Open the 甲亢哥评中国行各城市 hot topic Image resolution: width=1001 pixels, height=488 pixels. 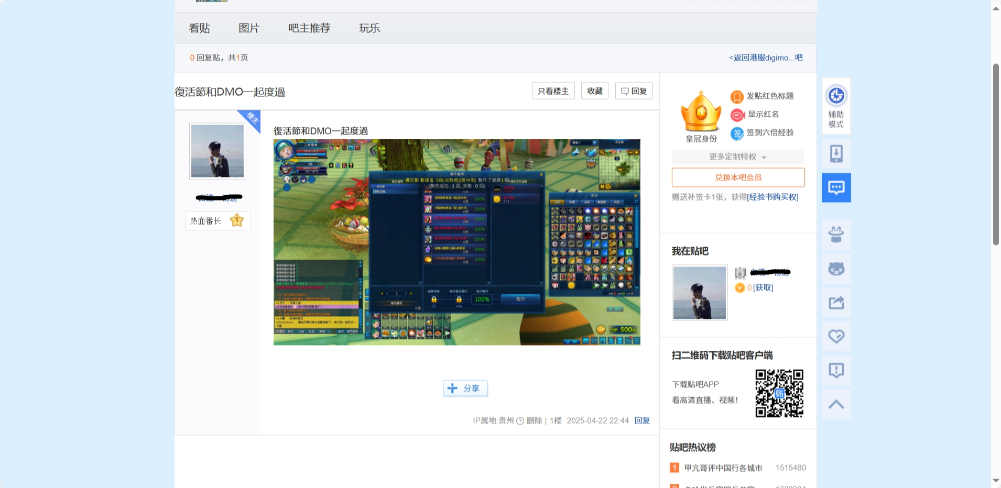pos(723,468)
